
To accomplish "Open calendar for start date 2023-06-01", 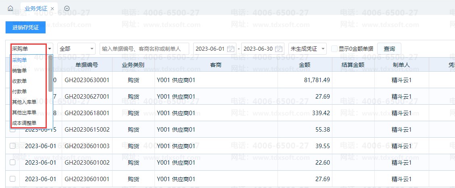I will 231,49.
